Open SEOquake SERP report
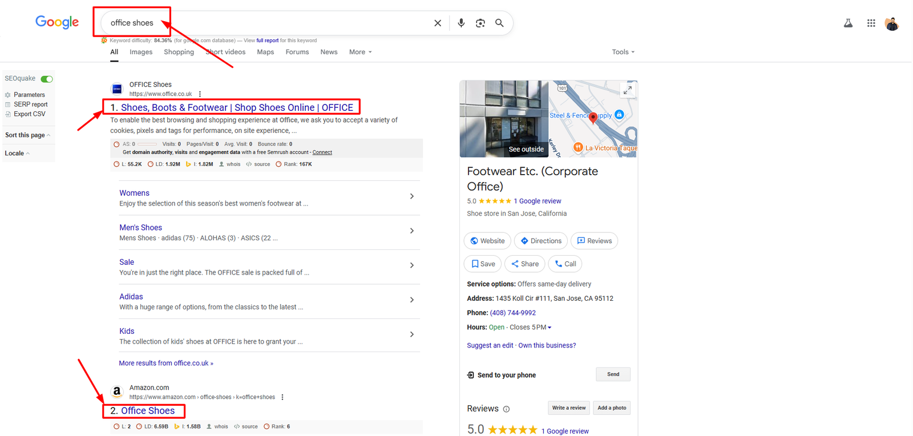This screenshot has width=913, height=436. 26,104
